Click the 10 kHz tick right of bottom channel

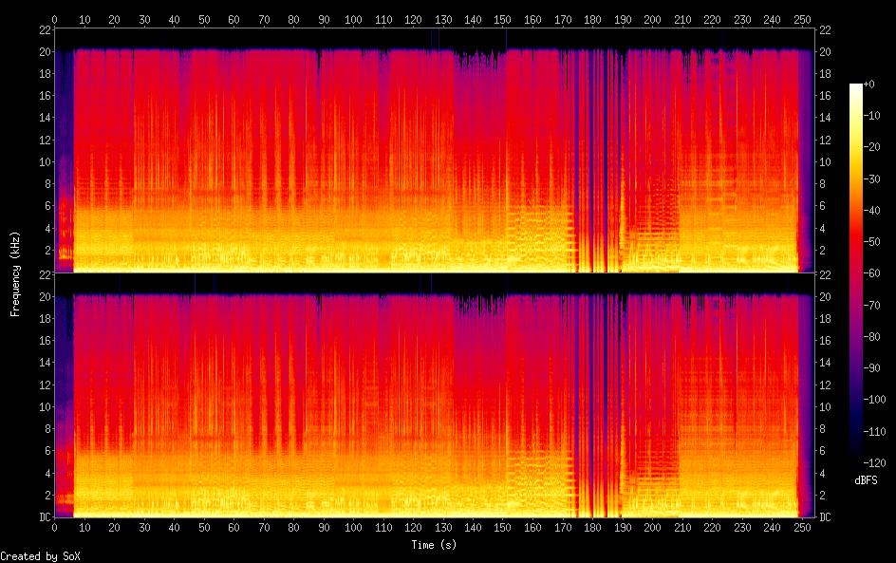pyautogui.click(x=825, y=407)
